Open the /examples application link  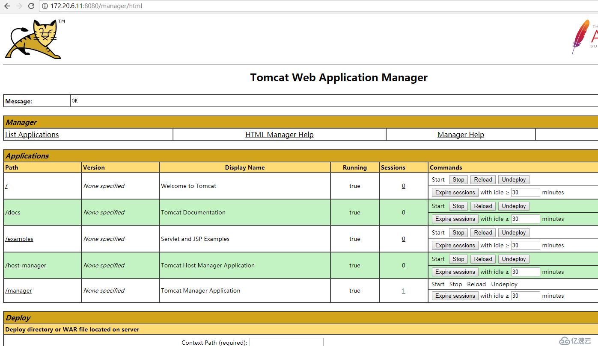(x=19, y=239)
